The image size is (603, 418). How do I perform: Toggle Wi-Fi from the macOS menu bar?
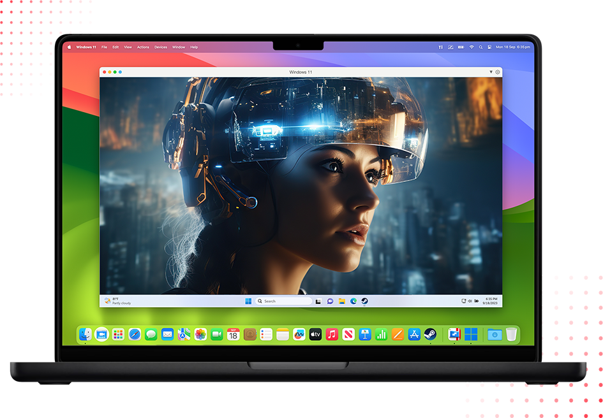tap(472, 47)
